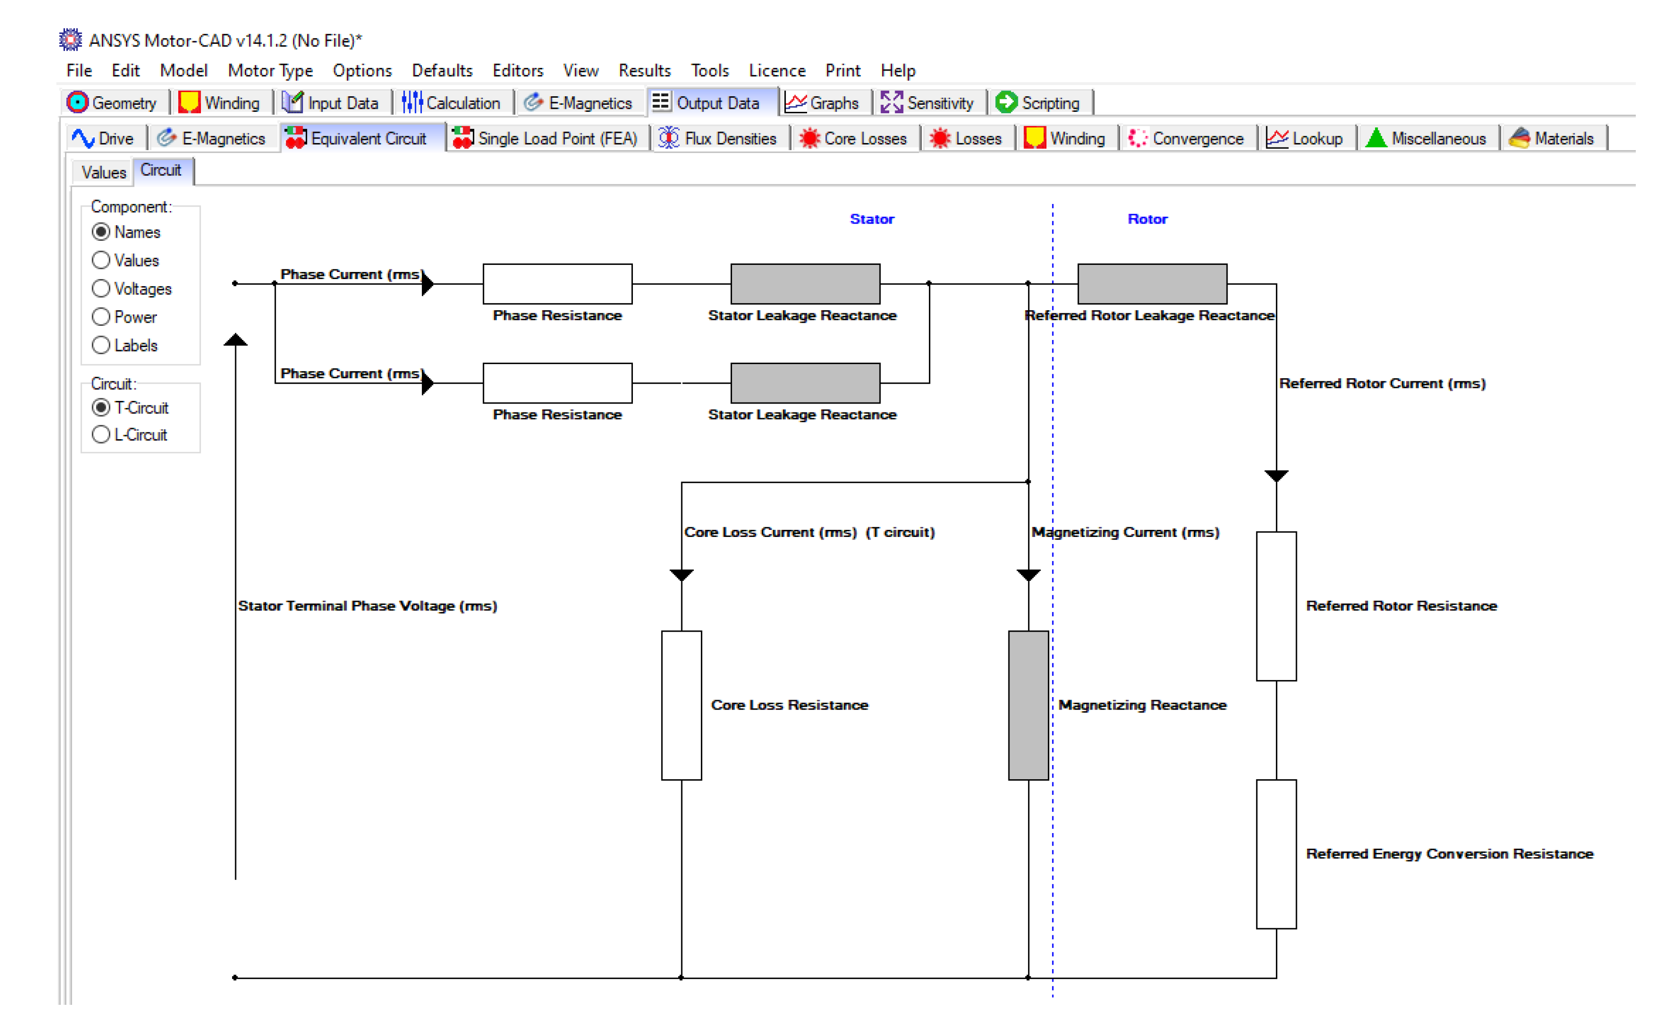Screen dimensions: 1664x1026
Task: Click the Magnetizing Reactance component block
Action: (1028, 706)
